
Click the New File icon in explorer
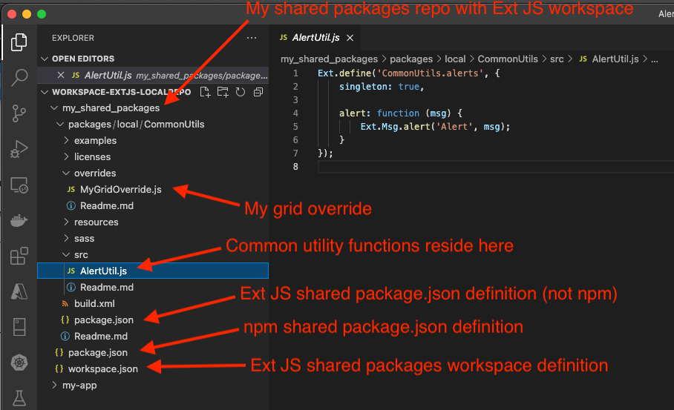206,92
